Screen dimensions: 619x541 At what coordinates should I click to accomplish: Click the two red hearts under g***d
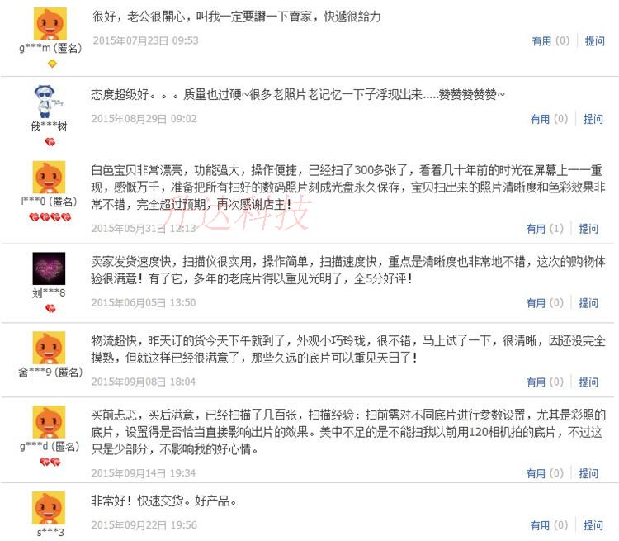tap(50, 462)
